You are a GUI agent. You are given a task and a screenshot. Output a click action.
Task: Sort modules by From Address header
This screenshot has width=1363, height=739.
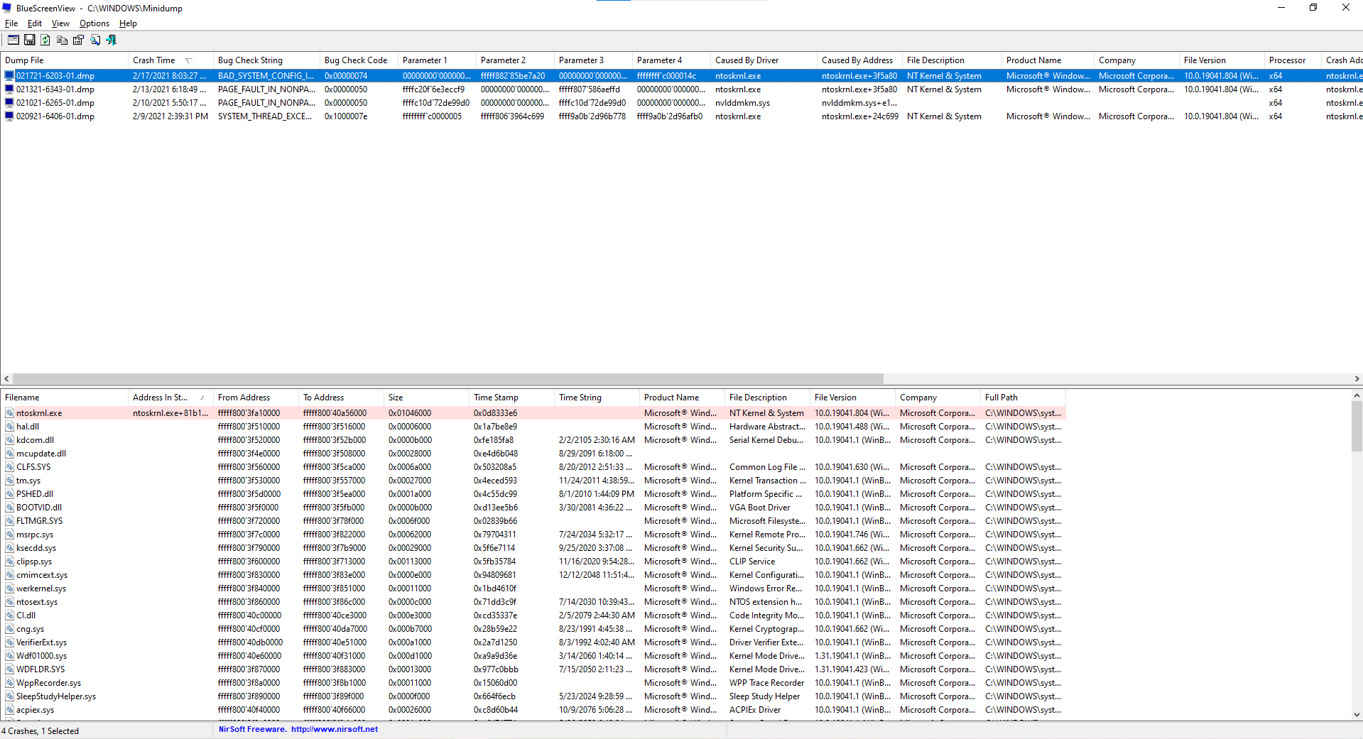pyautogui.click(x=256, y=398)
